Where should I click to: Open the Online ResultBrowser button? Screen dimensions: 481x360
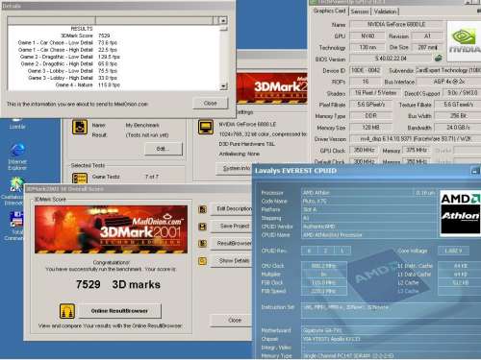tap(119, 311)
